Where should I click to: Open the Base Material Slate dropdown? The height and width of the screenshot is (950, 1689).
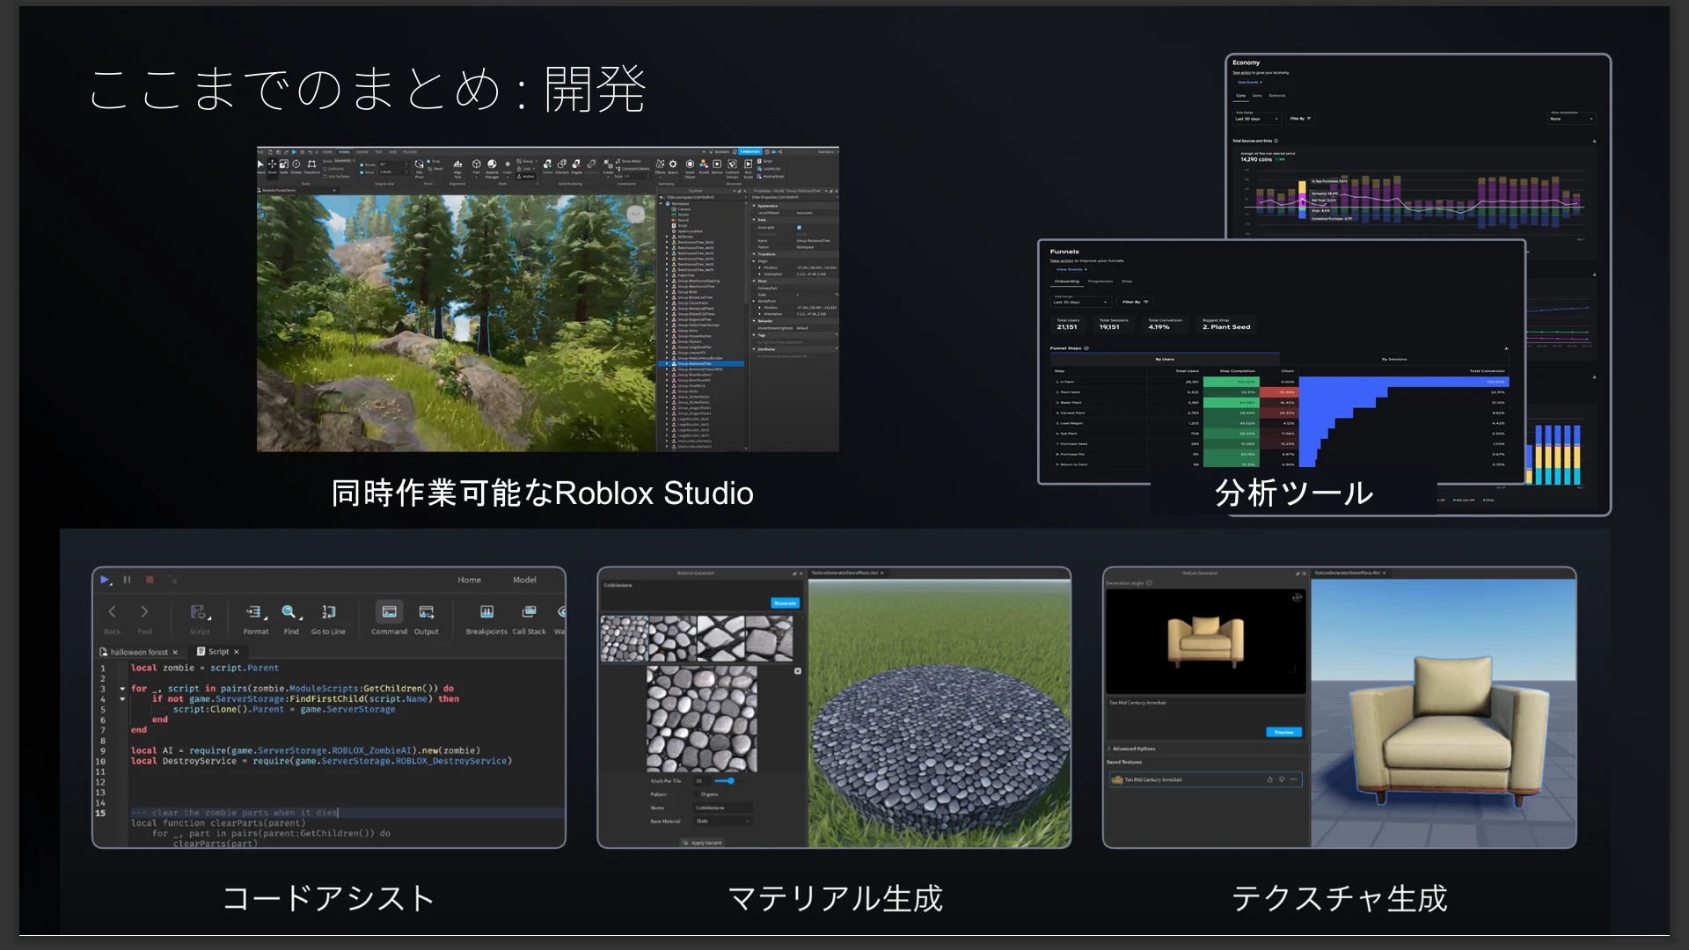coord(723,821)
